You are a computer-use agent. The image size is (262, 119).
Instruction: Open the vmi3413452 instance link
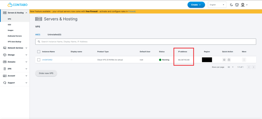click(47, 60)
